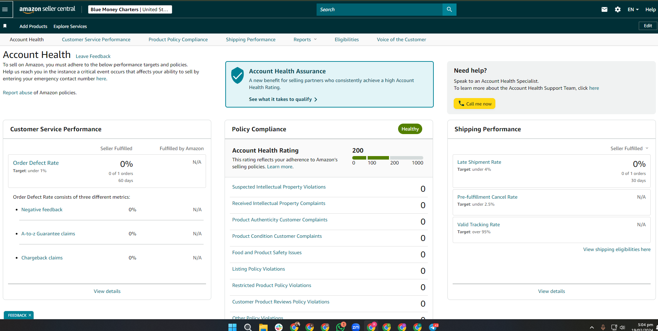658x331 pixels.
Task: Click the Edit button
Action: (648, 25)
